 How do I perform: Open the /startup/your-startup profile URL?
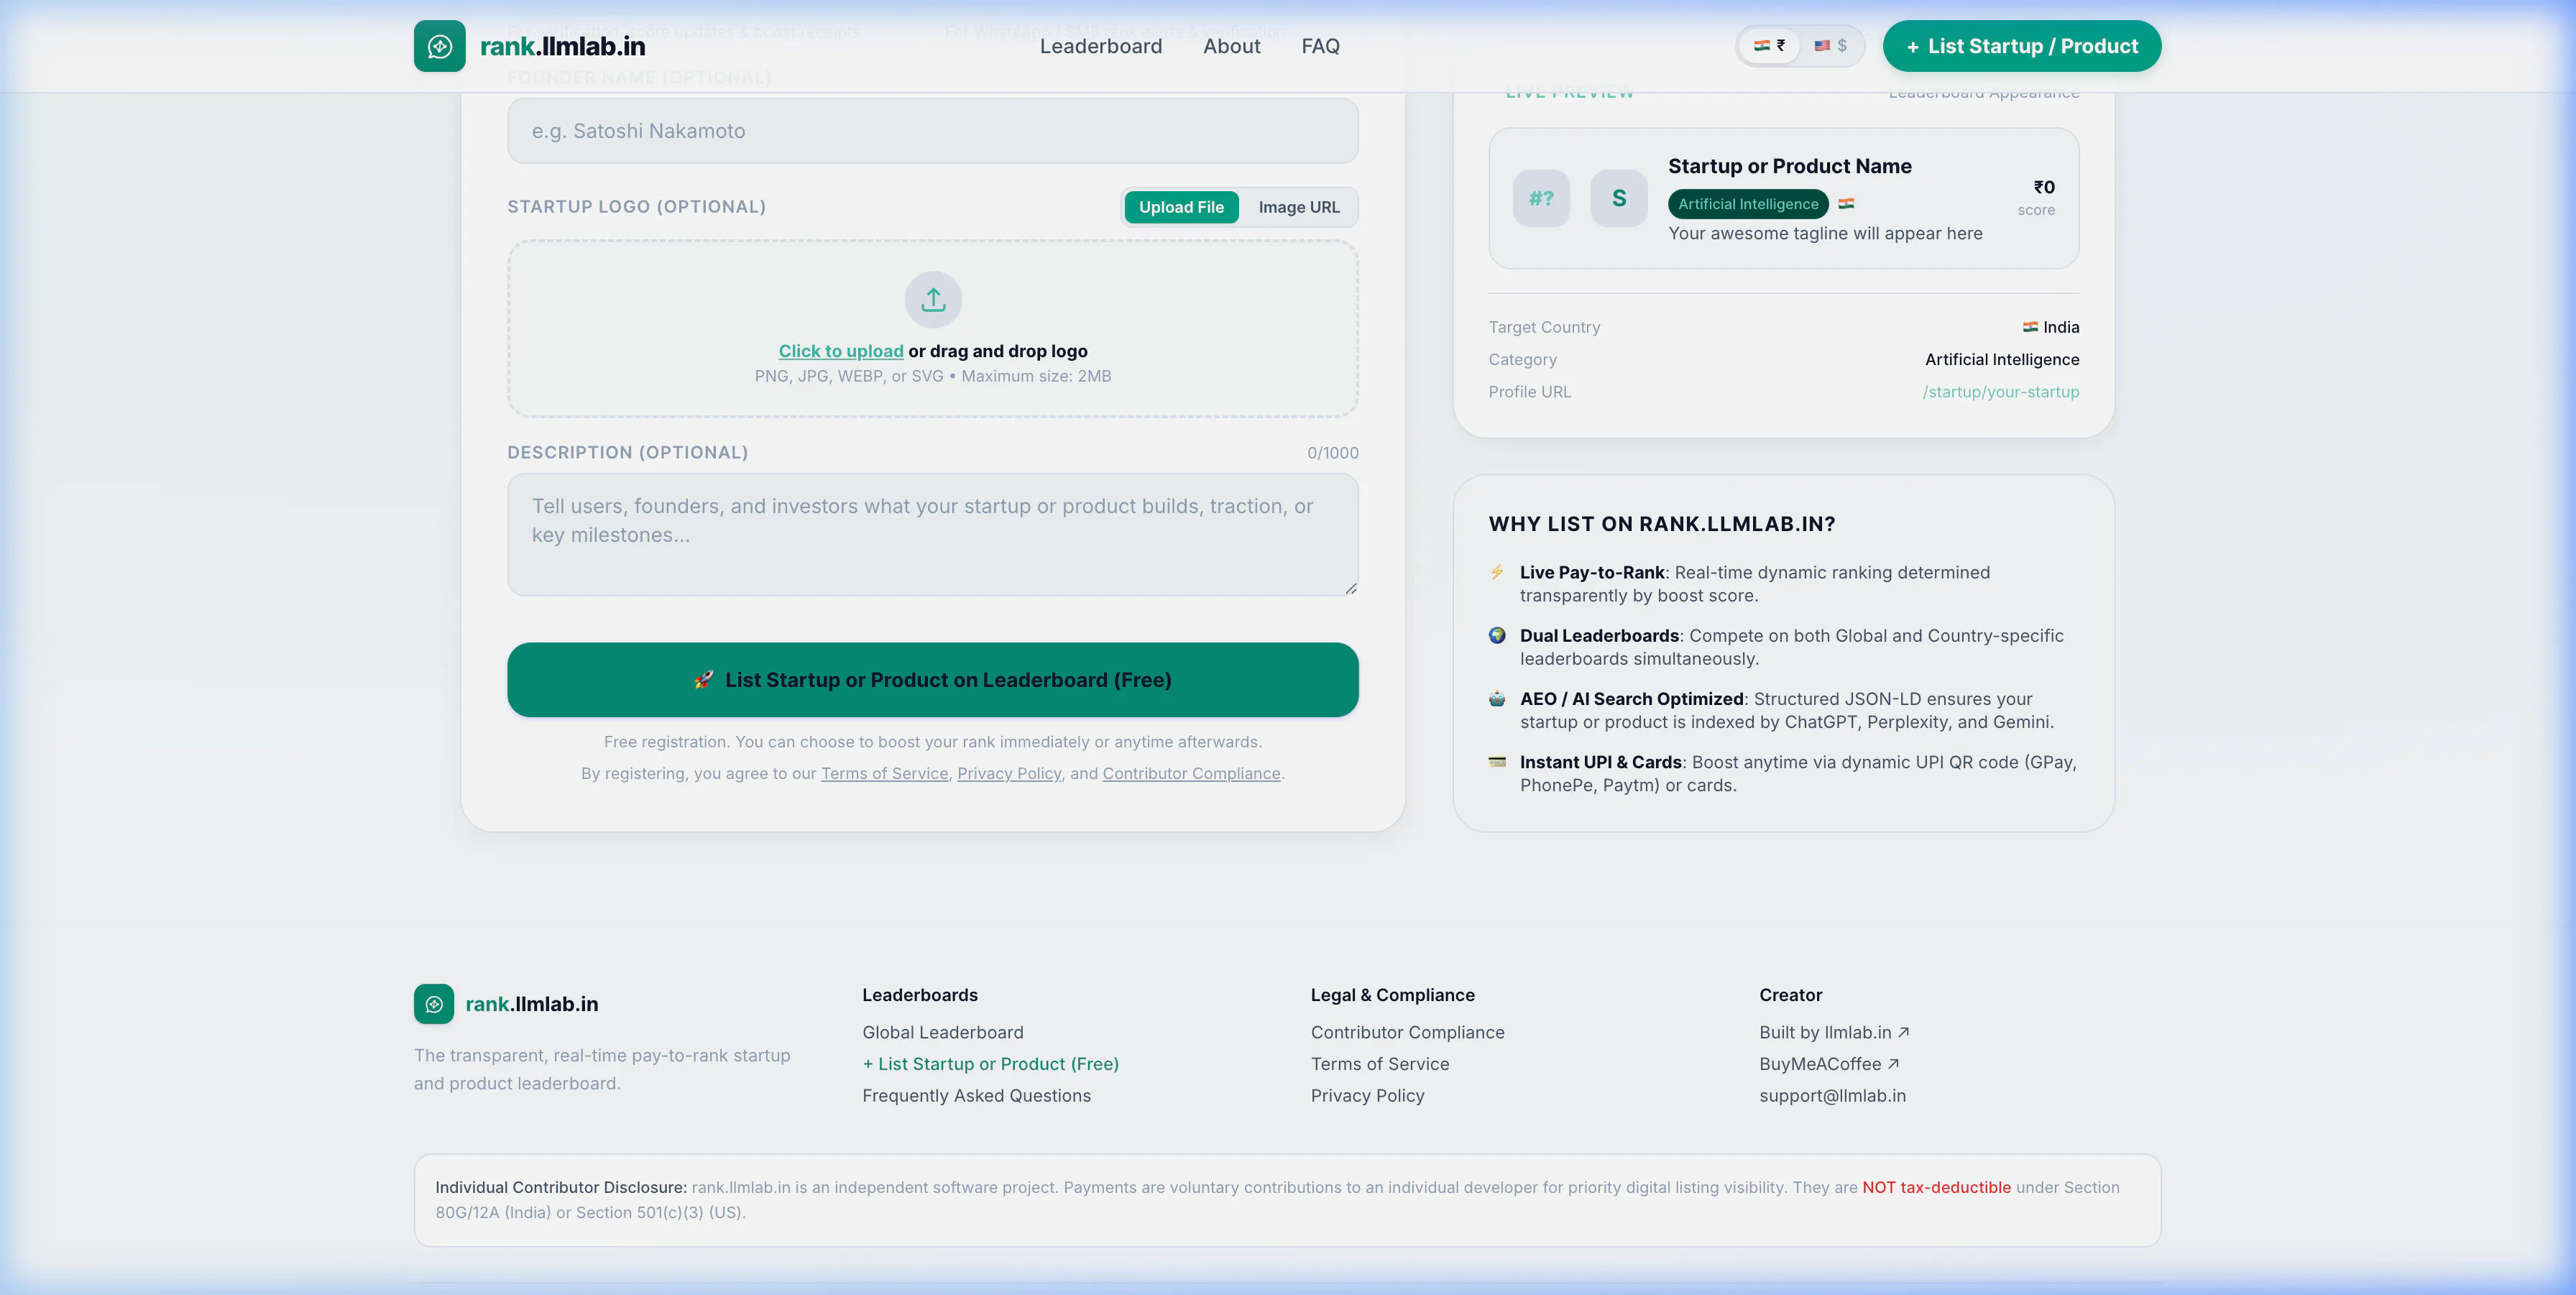point(2000,392)
